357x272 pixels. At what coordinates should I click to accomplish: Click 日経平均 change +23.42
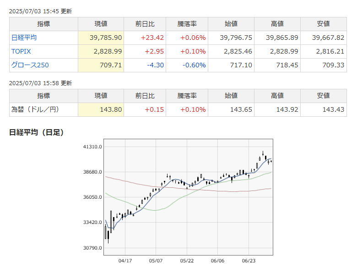152,38
